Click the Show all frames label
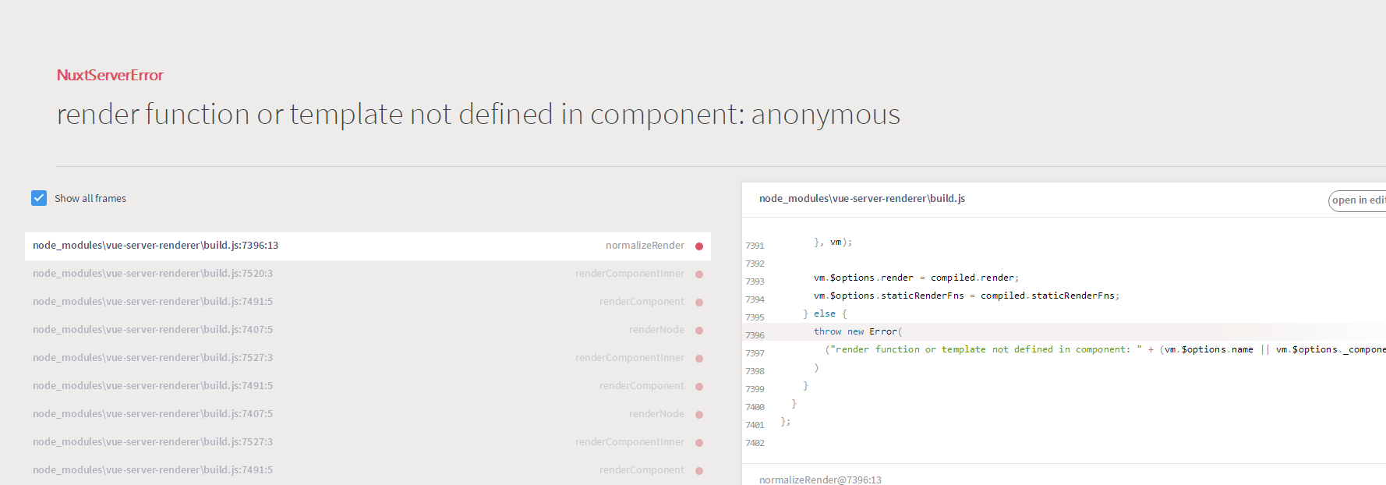The height and width of the screenshot is (485, 1386). (x=90, y=199)
